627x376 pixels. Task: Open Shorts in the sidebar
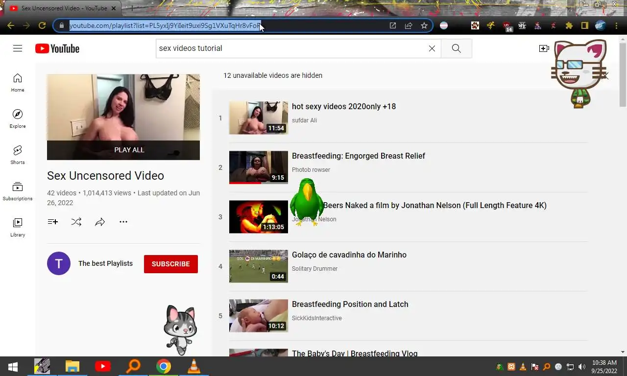pyautogui.click(x=18, y=155)
